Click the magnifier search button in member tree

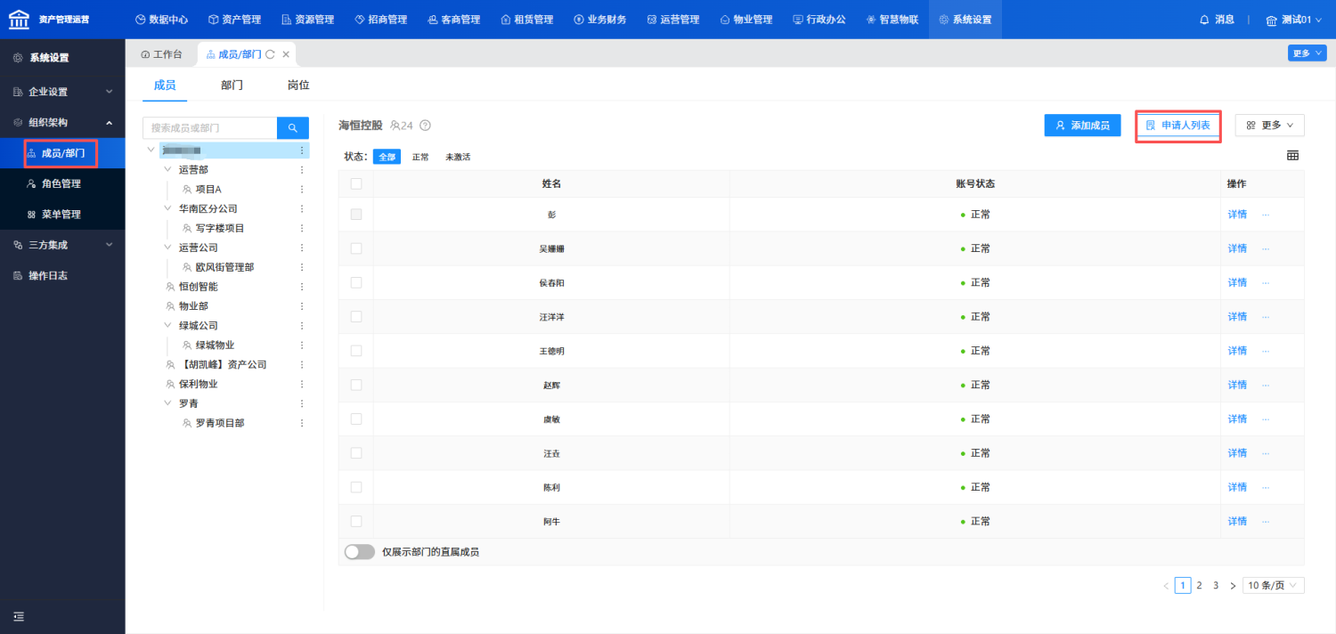(292, 128)
